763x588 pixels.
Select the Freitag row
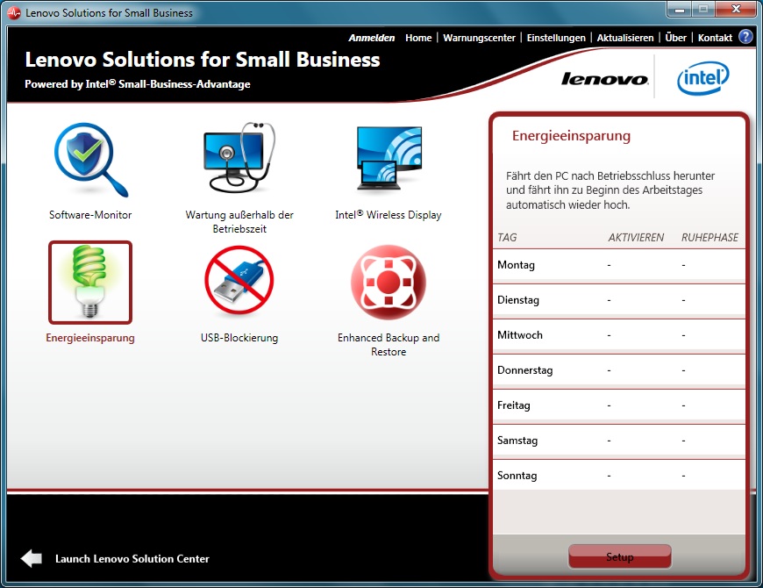click(x=619, y=405)
